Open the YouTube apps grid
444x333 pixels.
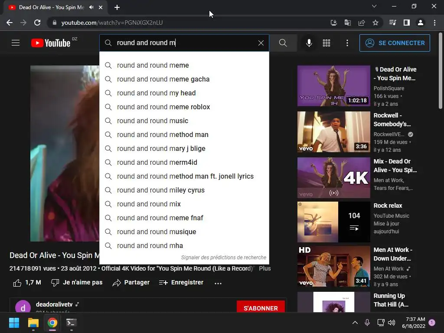click(x=326, y=43)
